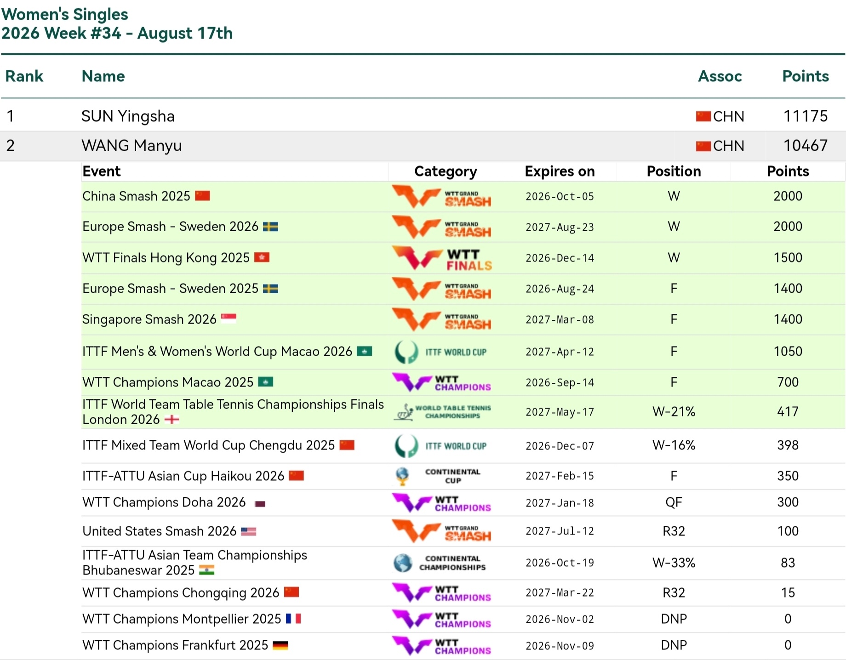846x660 pixels.
Task: Click the WTT Champions logo for Doha 2026
Action: 441,503
